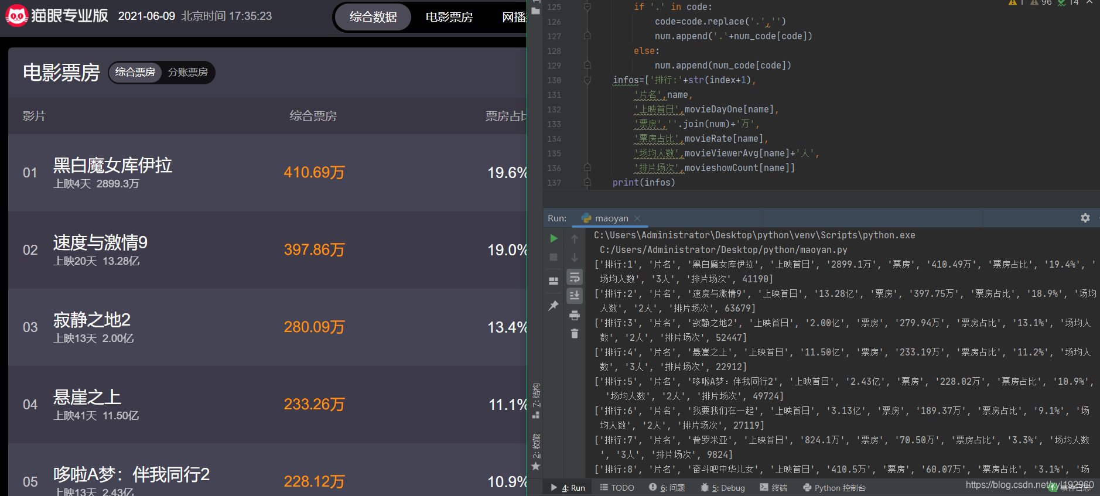
Task: Toggle the fold marker at line 129
Action: [587, 66]
